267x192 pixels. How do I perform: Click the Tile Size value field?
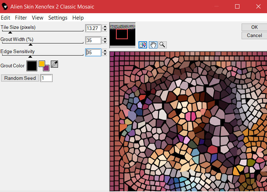tap(93, 28)
